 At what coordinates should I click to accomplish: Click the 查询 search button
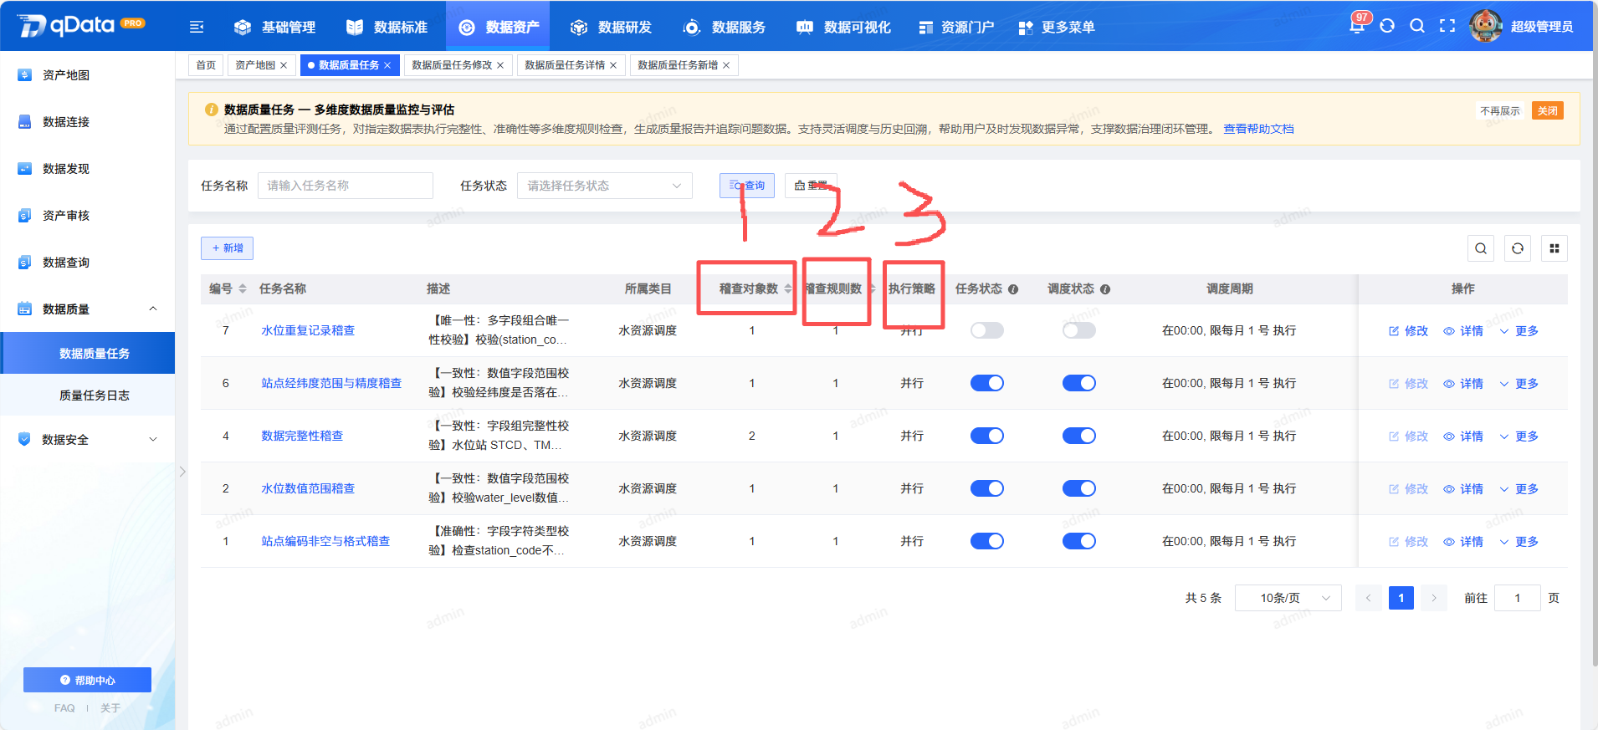[747, 186]
